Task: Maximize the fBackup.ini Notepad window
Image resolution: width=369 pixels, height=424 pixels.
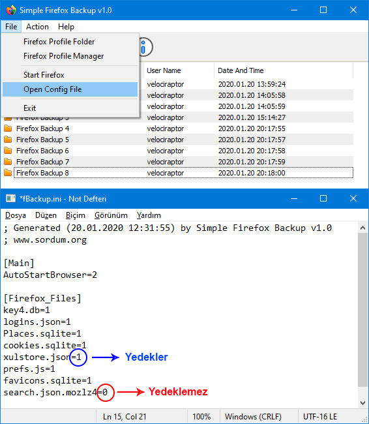Action: click(x=323, y=199)
